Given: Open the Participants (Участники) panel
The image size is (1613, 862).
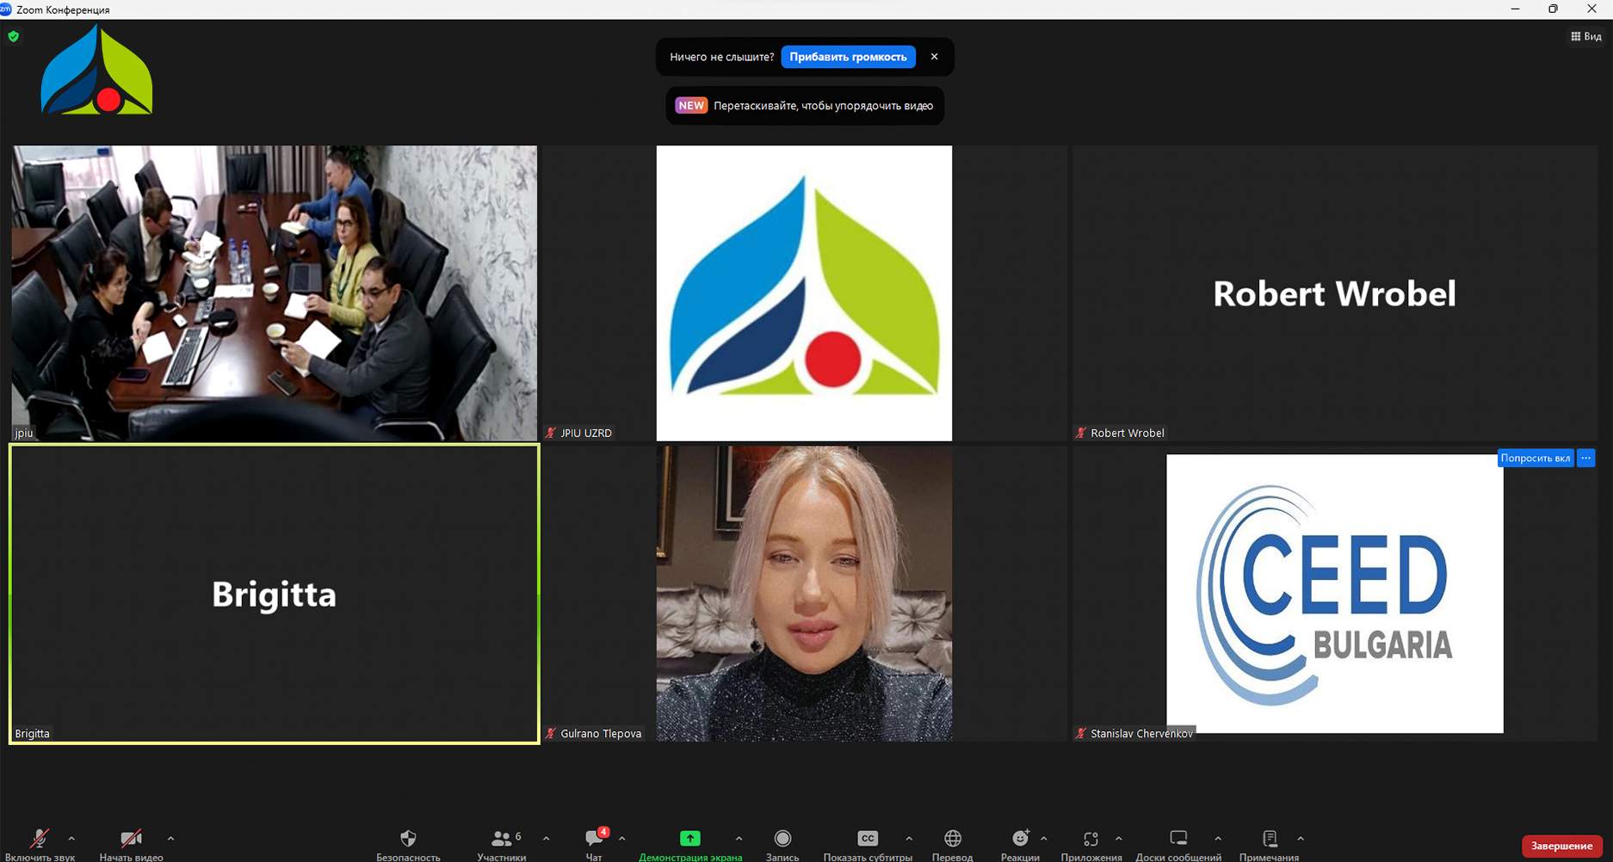Looking at the screenshot, I should pyautogui.click(x=501, y=839).
